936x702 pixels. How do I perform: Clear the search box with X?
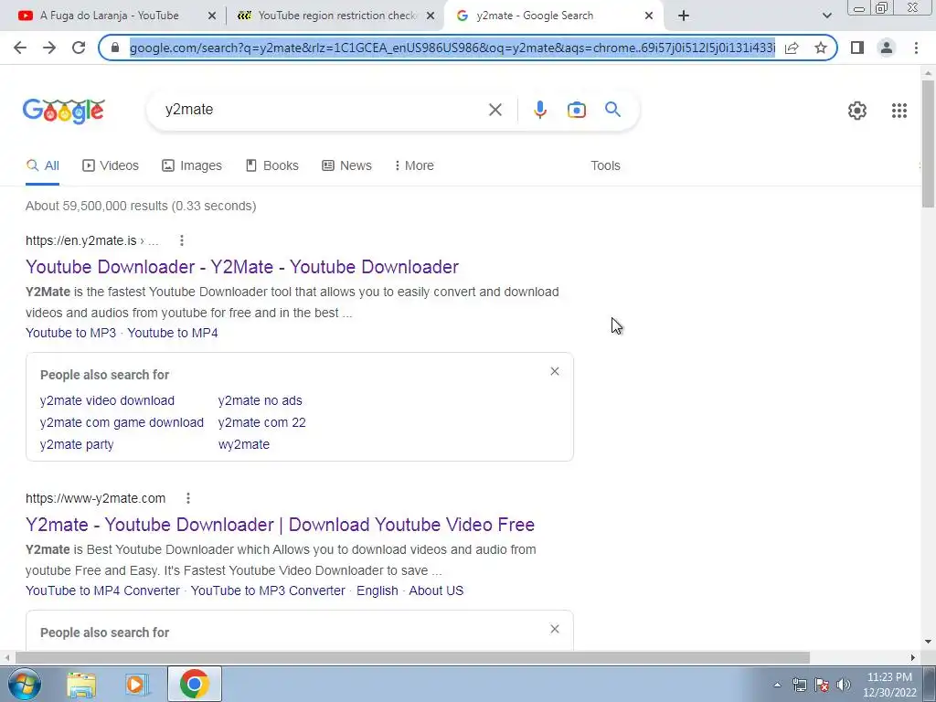(x=495, y=110)
